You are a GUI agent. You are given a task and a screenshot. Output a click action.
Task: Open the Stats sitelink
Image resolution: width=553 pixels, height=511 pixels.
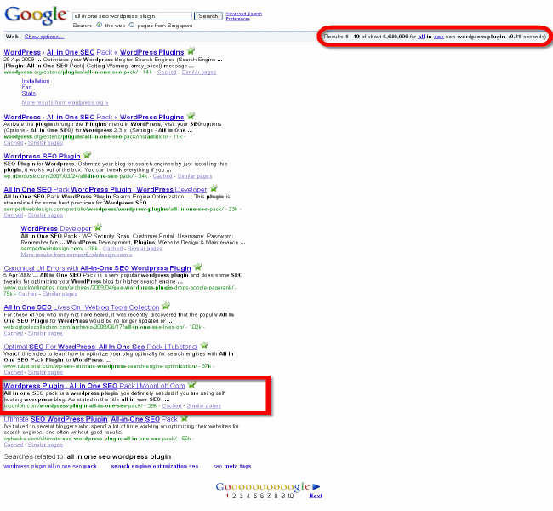(x=29, y=94)
